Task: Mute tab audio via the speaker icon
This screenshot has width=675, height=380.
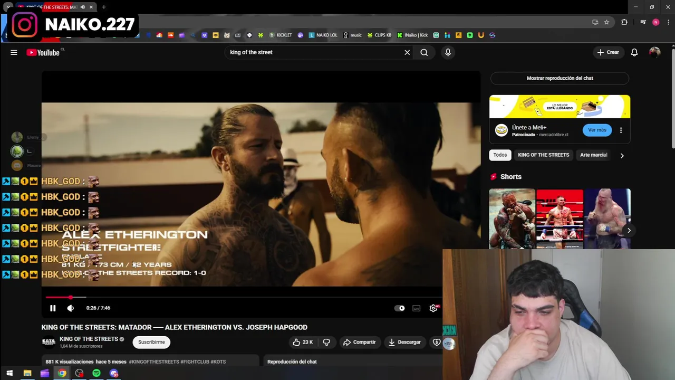Action: pos(82,7)
